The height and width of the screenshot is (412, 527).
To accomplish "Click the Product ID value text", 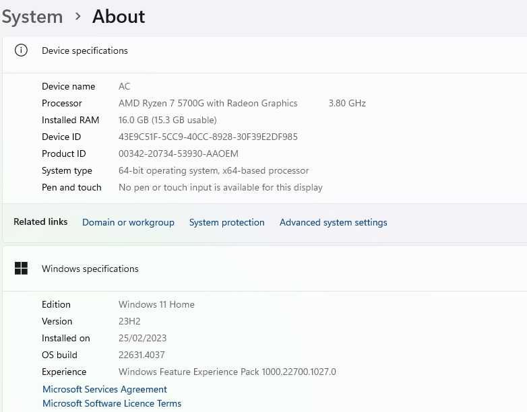I will (178, 153).
